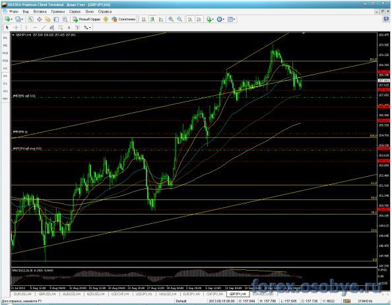This screenshot has height=305, width=392.
Task: Switch chart to candlestick display mode
Action: pos(152,19)
